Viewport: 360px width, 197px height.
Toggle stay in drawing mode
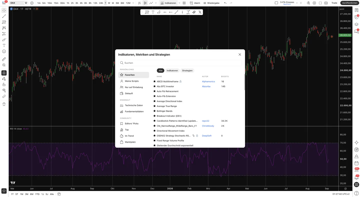4,79
